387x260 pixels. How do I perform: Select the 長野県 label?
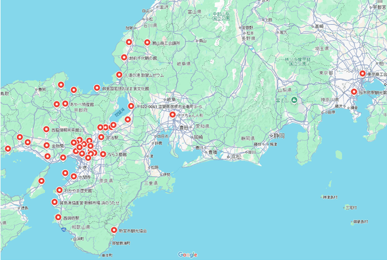point(248,38)
